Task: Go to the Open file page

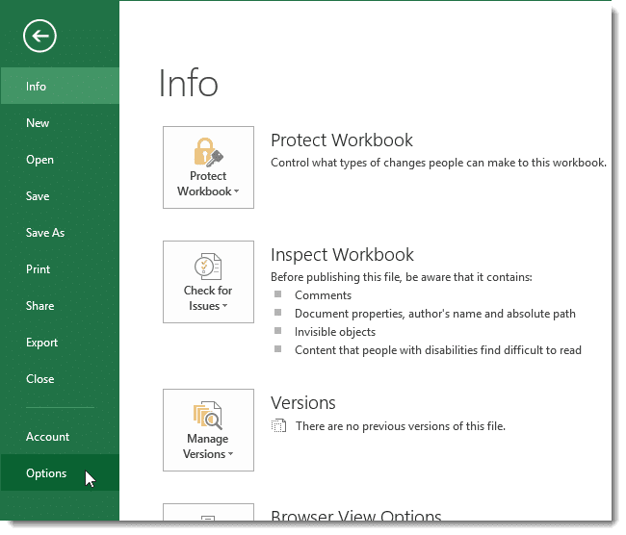Action: [x=39, y=160]
